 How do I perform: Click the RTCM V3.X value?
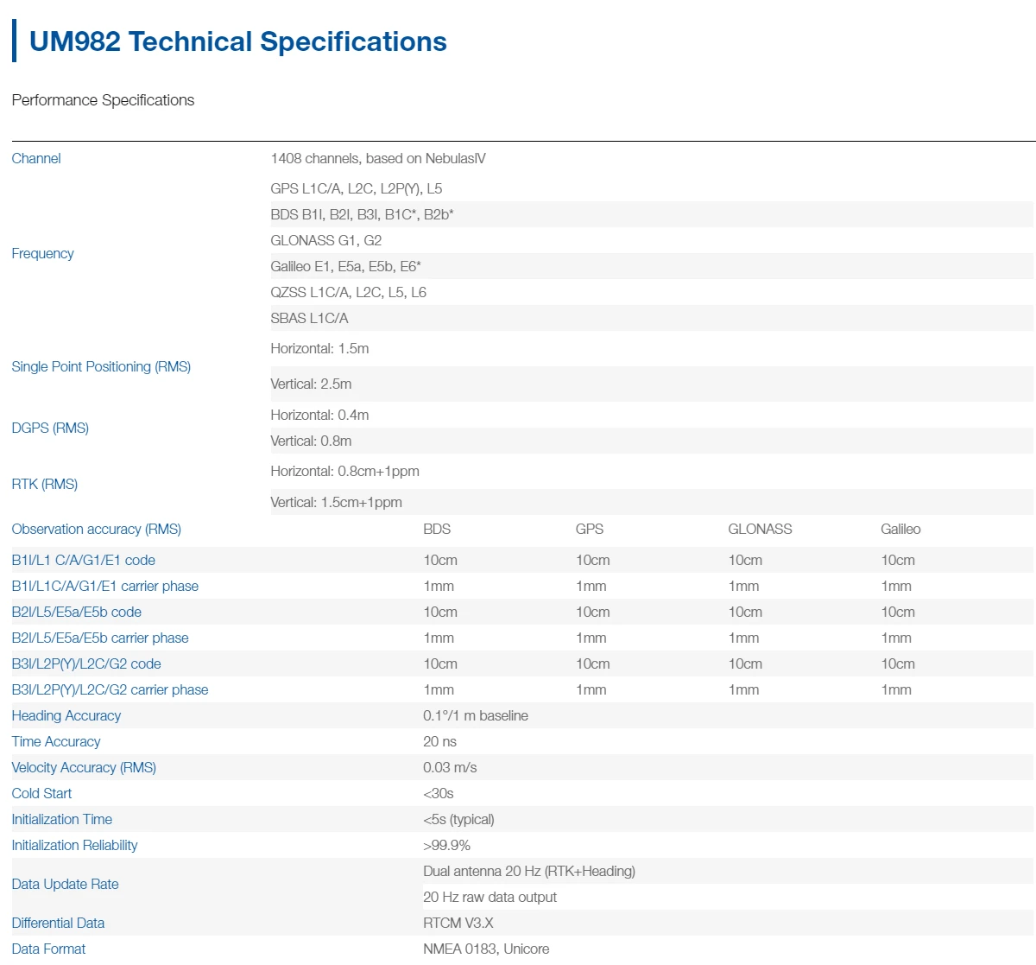458,923
